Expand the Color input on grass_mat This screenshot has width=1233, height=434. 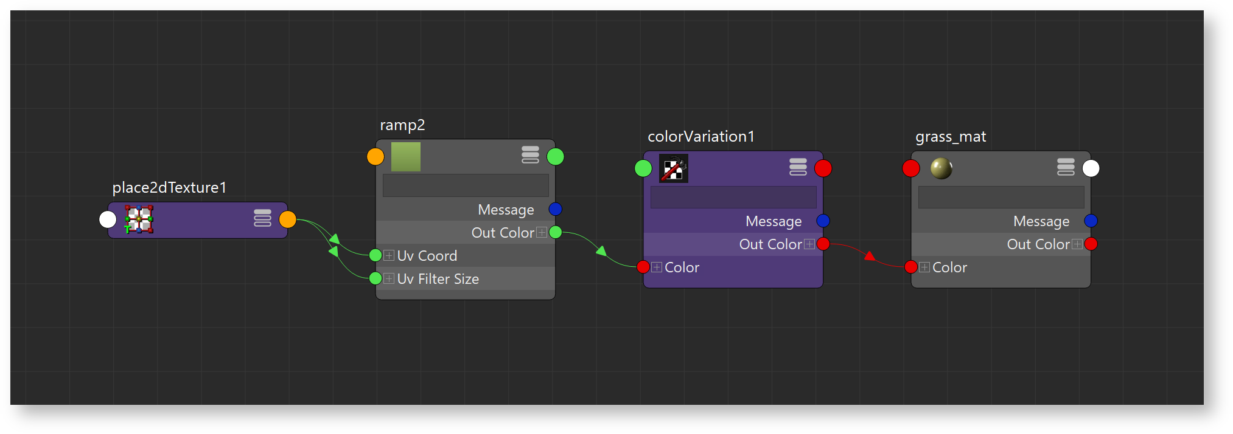[924, 267]
